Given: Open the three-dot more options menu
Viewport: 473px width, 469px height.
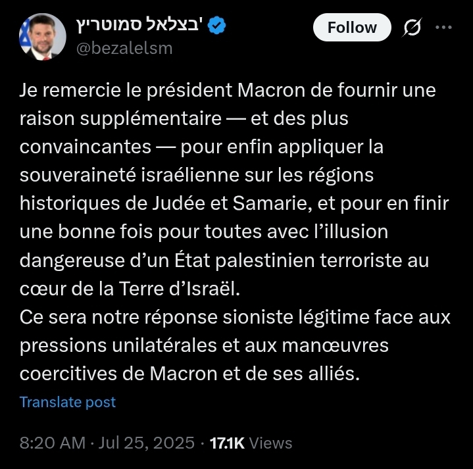Looking at the screenshot, I should point(444,27).
